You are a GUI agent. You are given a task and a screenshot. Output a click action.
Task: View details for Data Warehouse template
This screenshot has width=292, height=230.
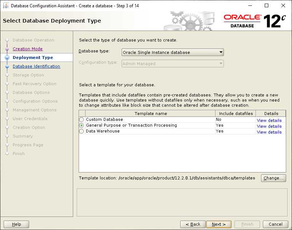point(269,132)
